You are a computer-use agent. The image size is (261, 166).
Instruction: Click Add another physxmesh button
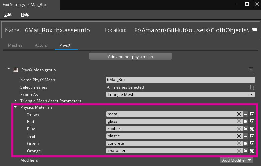(130, 57)
